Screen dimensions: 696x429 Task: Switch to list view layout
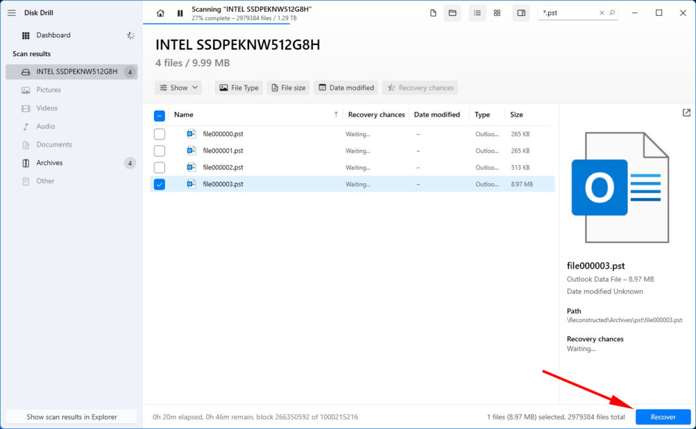click(x=477, y=12)
